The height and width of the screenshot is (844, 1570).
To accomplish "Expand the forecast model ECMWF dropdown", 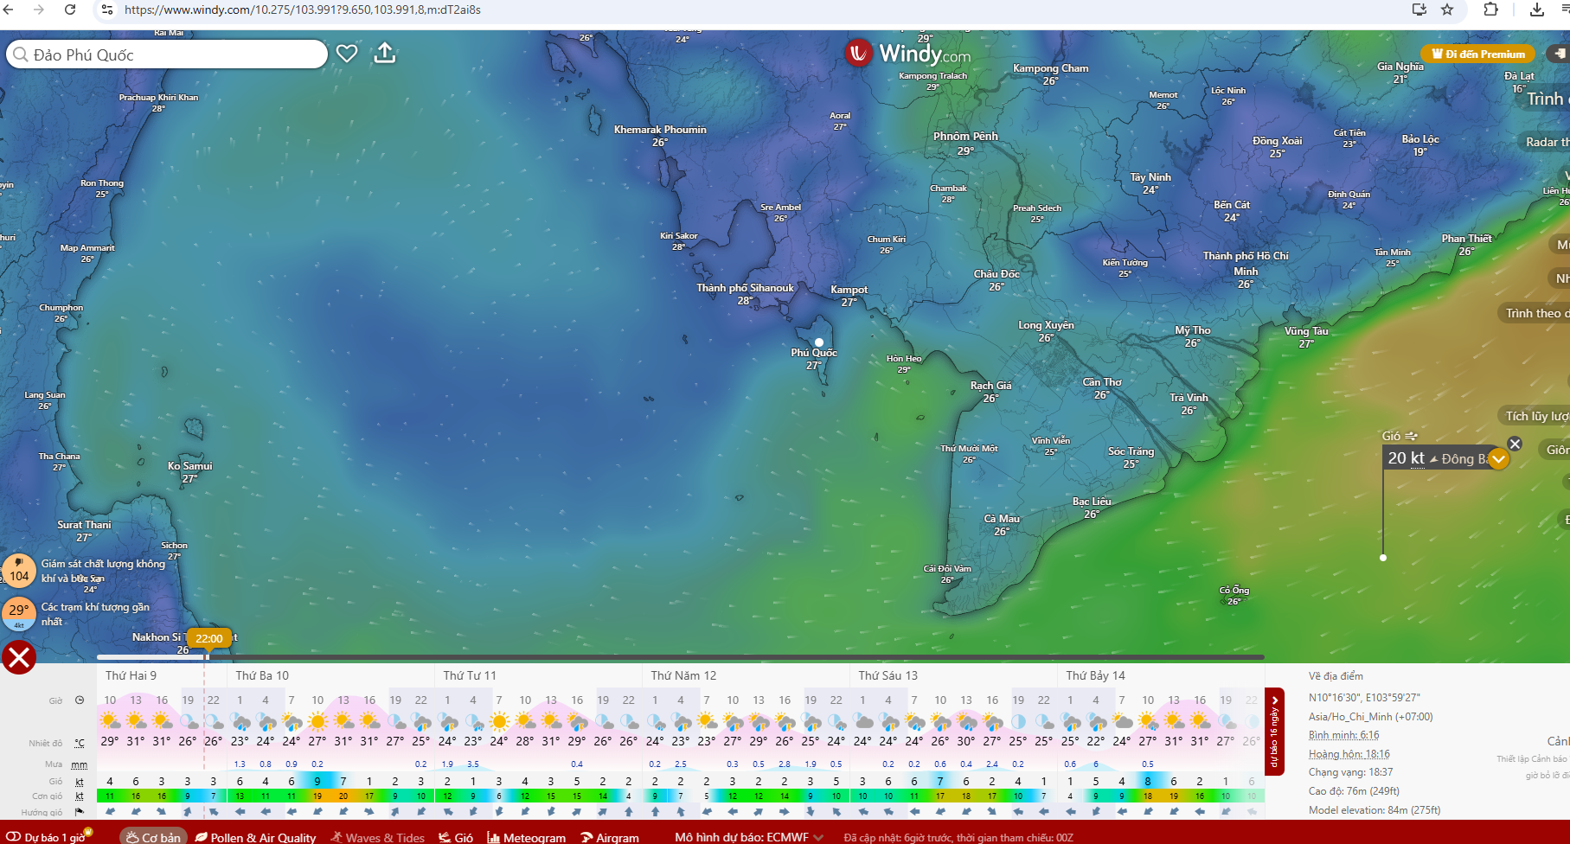I will [818, 837].
